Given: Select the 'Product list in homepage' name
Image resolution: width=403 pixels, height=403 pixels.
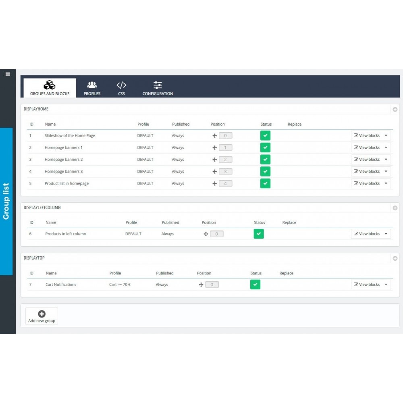Looking at the screenshot, I should 66,183.
